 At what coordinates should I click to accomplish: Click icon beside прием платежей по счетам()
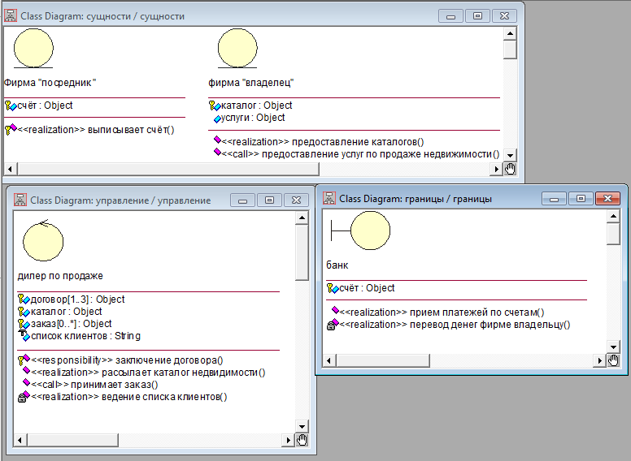point(335,309)
